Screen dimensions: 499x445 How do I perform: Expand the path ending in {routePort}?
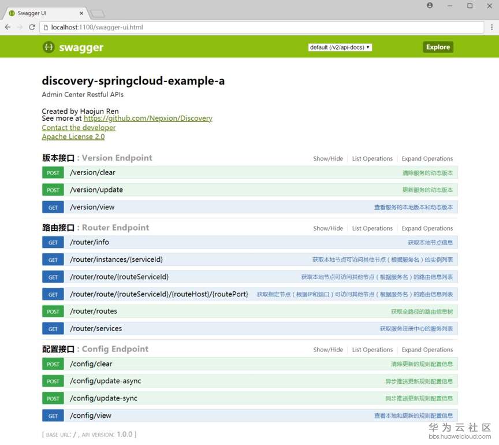(x=159, y=294)
